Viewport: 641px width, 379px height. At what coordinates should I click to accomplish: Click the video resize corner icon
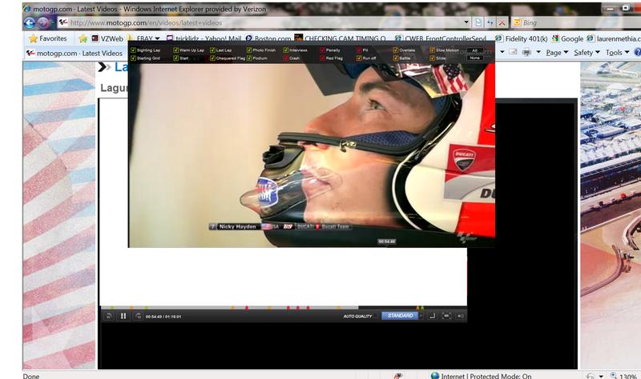click(x=432, y=316)
